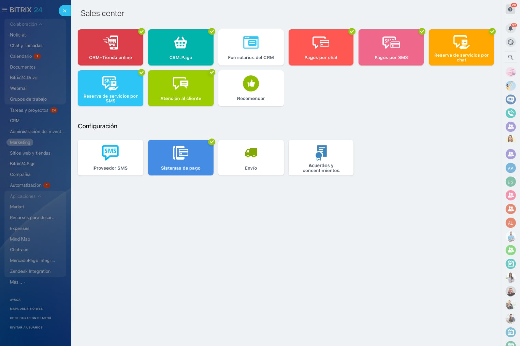Open the CRM+Tienda online tile
This screenshot has height=346, width=520.
pyautogui.click(x=110, y=47)
